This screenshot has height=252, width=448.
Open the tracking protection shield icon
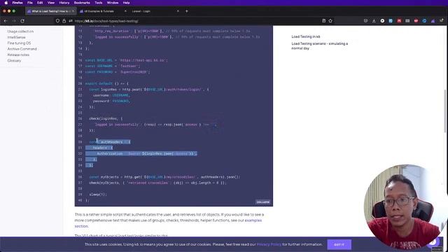coord(57,21)
